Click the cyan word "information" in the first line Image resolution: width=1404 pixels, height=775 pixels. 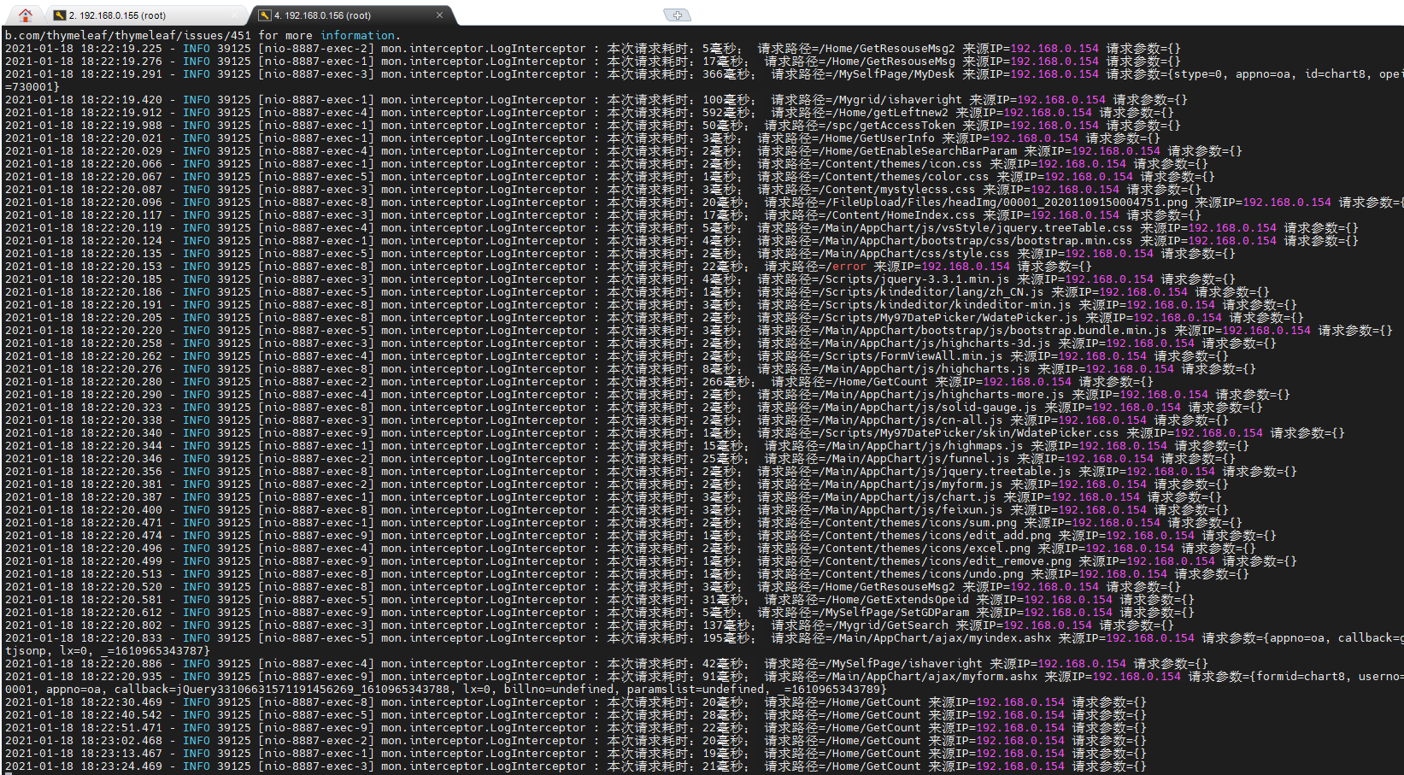tap(357, 36)
